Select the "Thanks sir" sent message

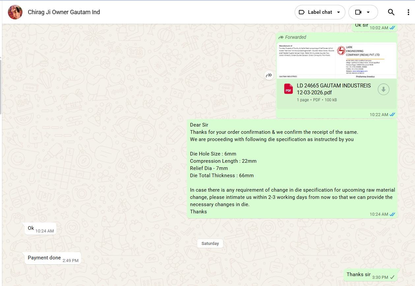point(358,274)
